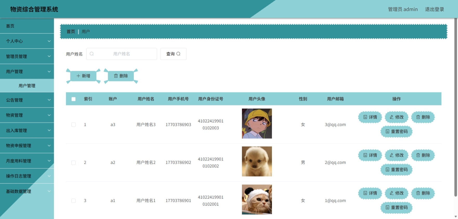Click the 修改 pencil icon for account a1
Screen dimensions: 458x219
[x=391, y=193]
